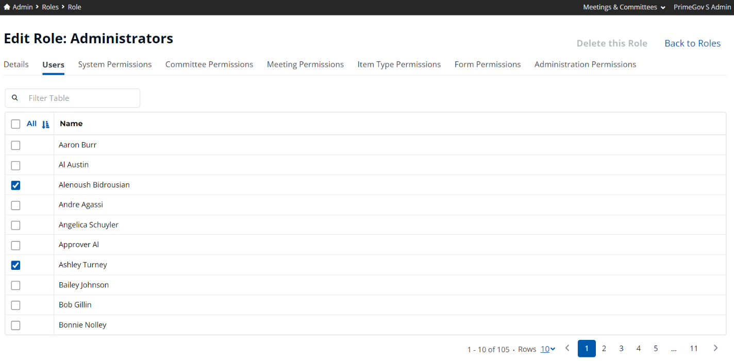The height and width of the screenshot is (361, 734).
Task: Click the Edit Role: Administrators heading
Action: 88,39
